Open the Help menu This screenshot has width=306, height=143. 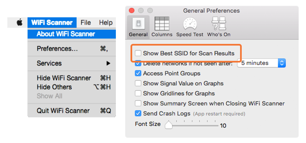click(106, 23)
